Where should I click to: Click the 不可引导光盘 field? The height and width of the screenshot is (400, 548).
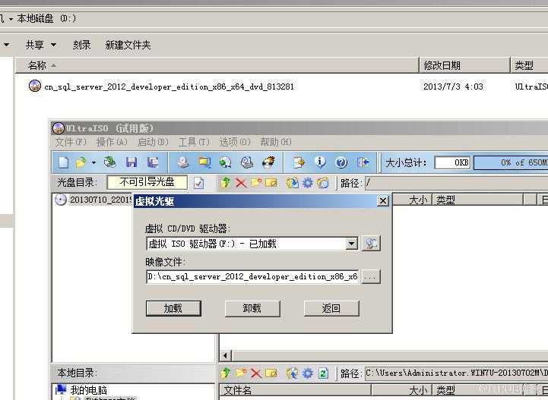147,182
